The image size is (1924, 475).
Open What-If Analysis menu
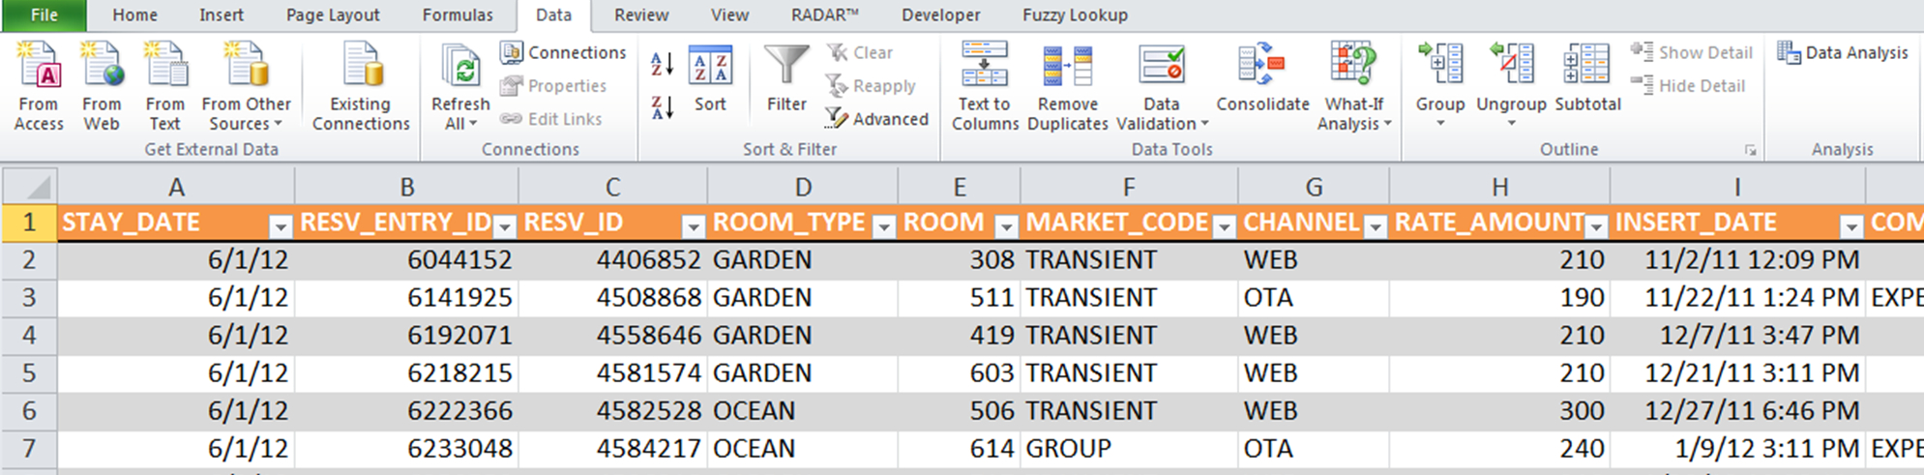(1354, 86)
